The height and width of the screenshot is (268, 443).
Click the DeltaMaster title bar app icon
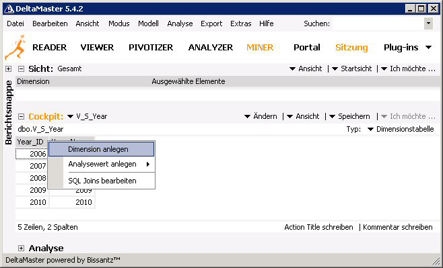click(x=9, y=9)
